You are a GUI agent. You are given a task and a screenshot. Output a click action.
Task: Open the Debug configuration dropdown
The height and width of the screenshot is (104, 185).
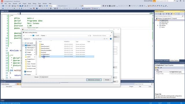(x=53, y=6)
